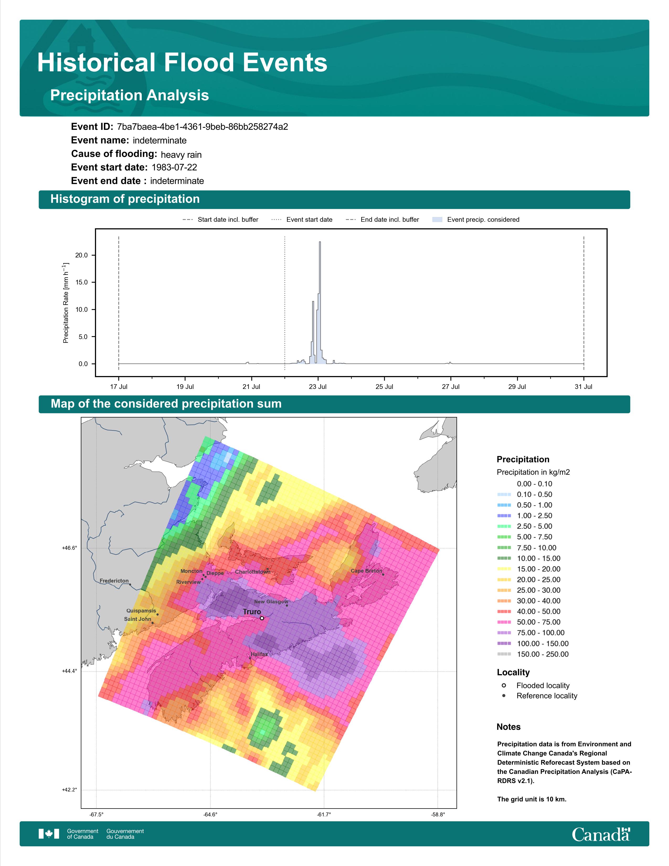Click the Quispamsis label on the map

click(141, 611)
